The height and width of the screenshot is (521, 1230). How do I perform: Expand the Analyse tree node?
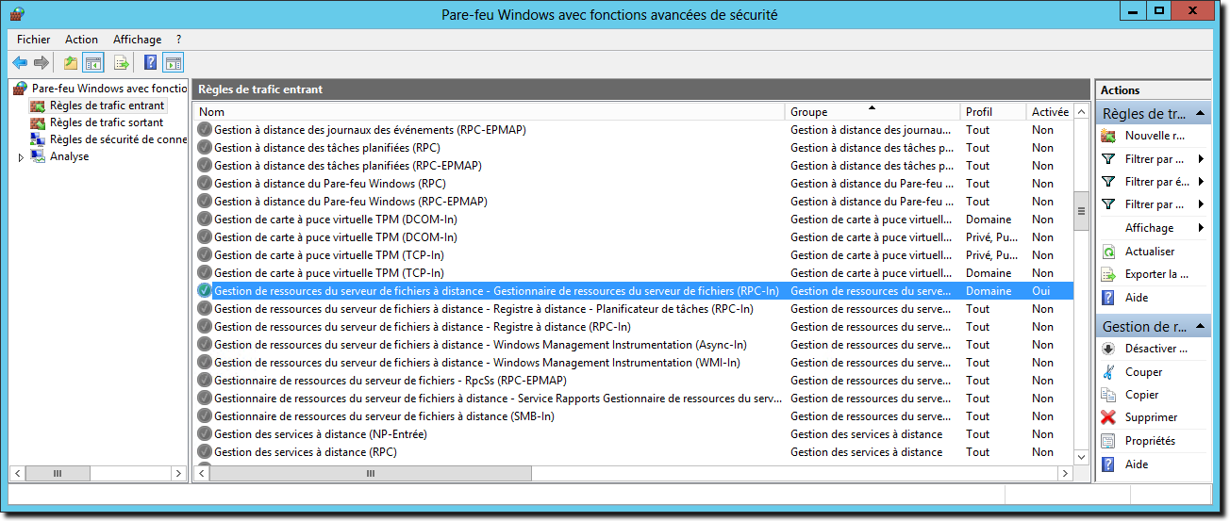point(21,157)
